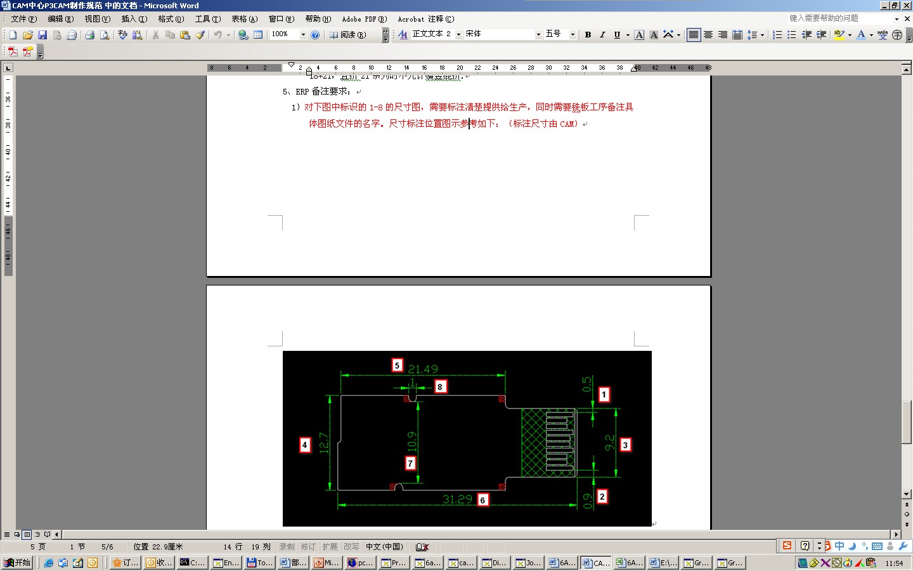Toggle underline formatting
Screen dimensions: 913x571
617,35
